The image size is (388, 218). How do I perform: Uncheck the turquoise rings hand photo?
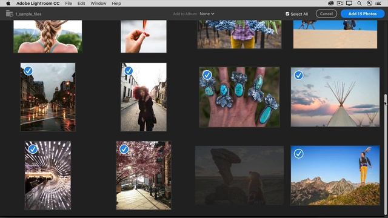coord(207,75)
